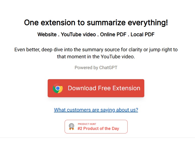Image resolution: width=195 pixels, height=145 pixels.
Task: Click "YouTube video" in the bold subtitle
Action: (78, 34)
